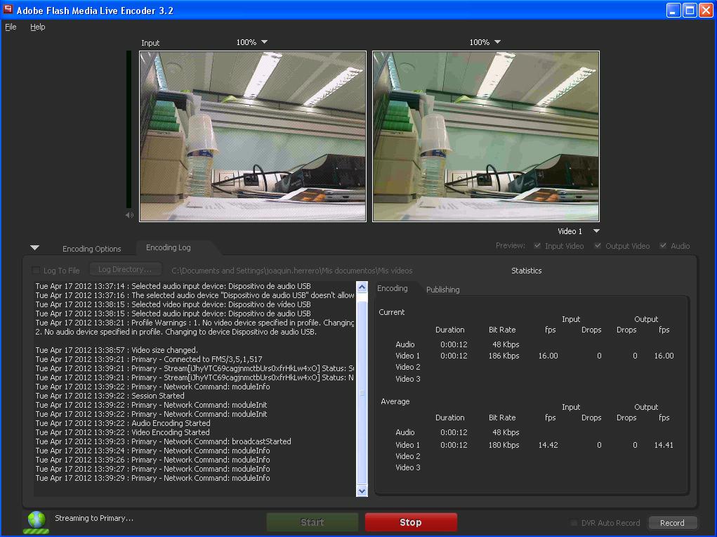Toggle the DVR Auto Record checkbox
This screenshot has height=537, width=717.
574,523
